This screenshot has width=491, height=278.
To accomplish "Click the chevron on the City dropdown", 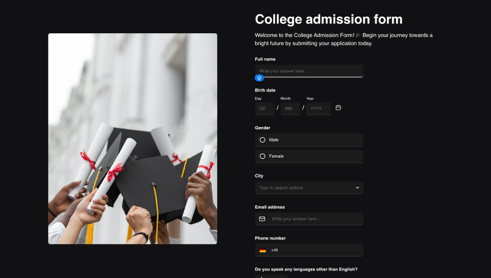I will pos(358,188).
